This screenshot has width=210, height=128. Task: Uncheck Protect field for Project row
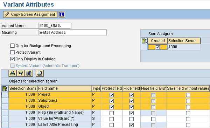[112, 95]
